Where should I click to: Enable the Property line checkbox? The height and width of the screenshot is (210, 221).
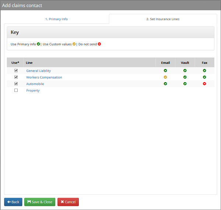coord(16,90)
